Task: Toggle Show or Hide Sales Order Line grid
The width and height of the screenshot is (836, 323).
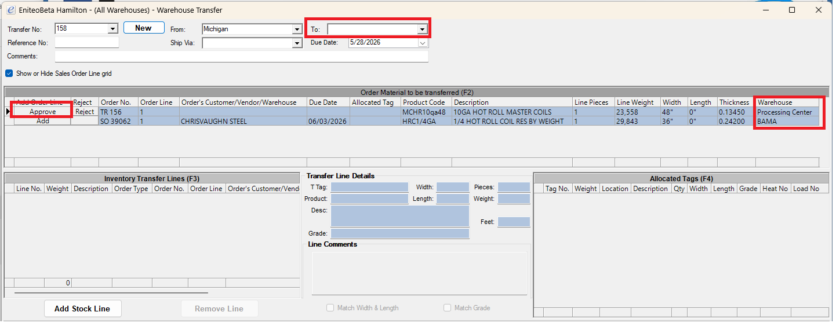Action: pos(9,74)
